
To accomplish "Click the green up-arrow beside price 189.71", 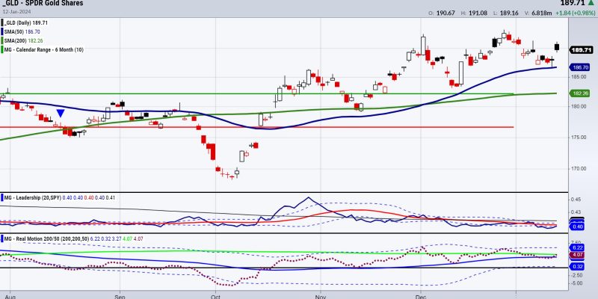I will [x=591, y=3].
